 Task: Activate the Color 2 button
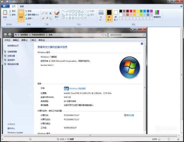[x=116, y=16]
